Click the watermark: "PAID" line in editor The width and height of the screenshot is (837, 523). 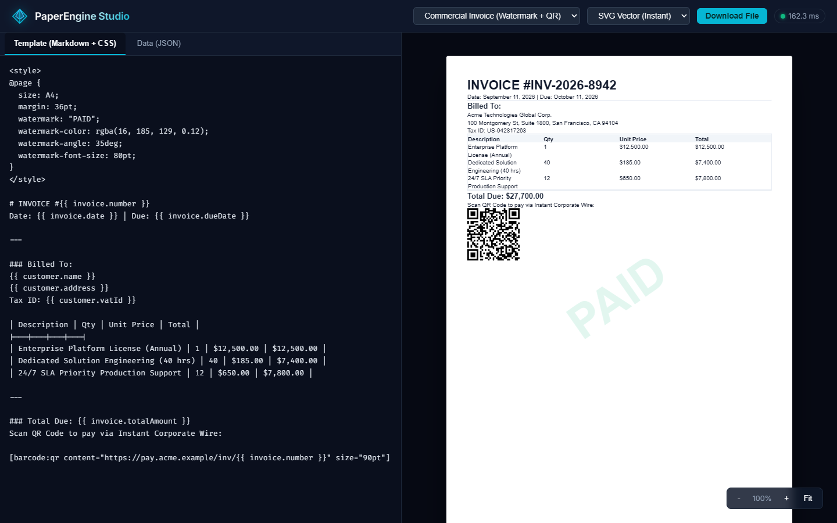click(x=59, y=119)
